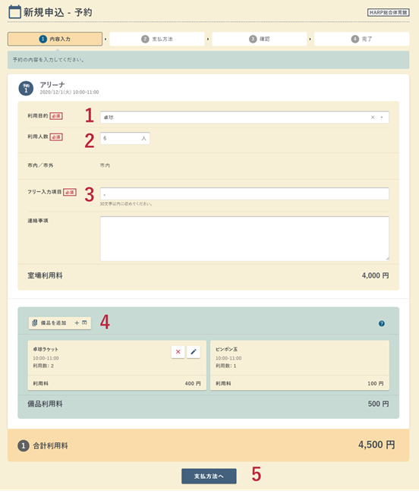Expand the 利用目的 dropdown arrow
The height and width of the screenshot is (497, 419).
pos(382,118)
